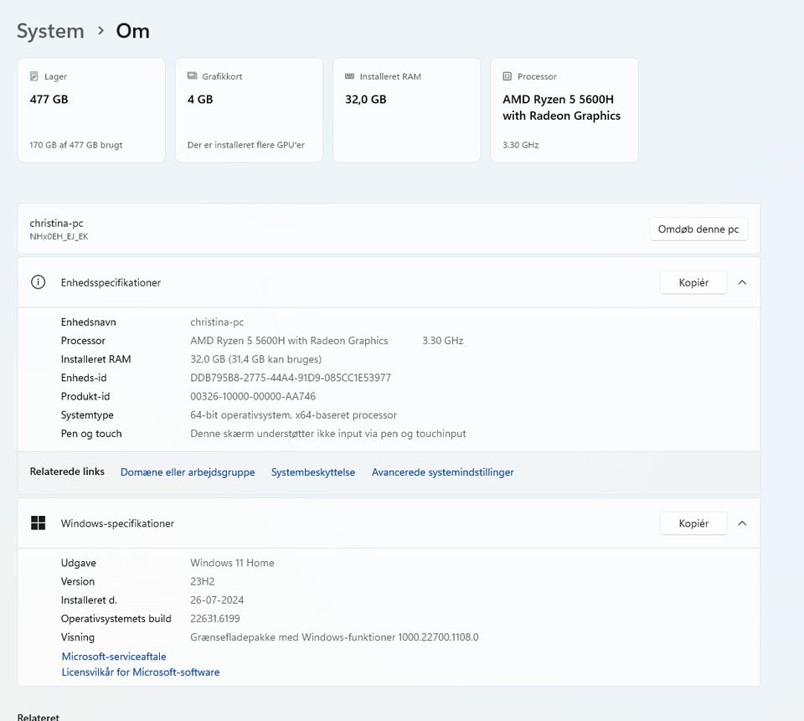The height and width of the screenshot is (721, 804).
Task: Click the Visning value 'Grænsefladepakke med Windows-funktioner'
Action: (x=334, y=637)
